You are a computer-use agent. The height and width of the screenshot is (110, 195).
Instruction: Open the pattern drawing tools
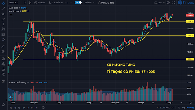click(x=3, y=29)
